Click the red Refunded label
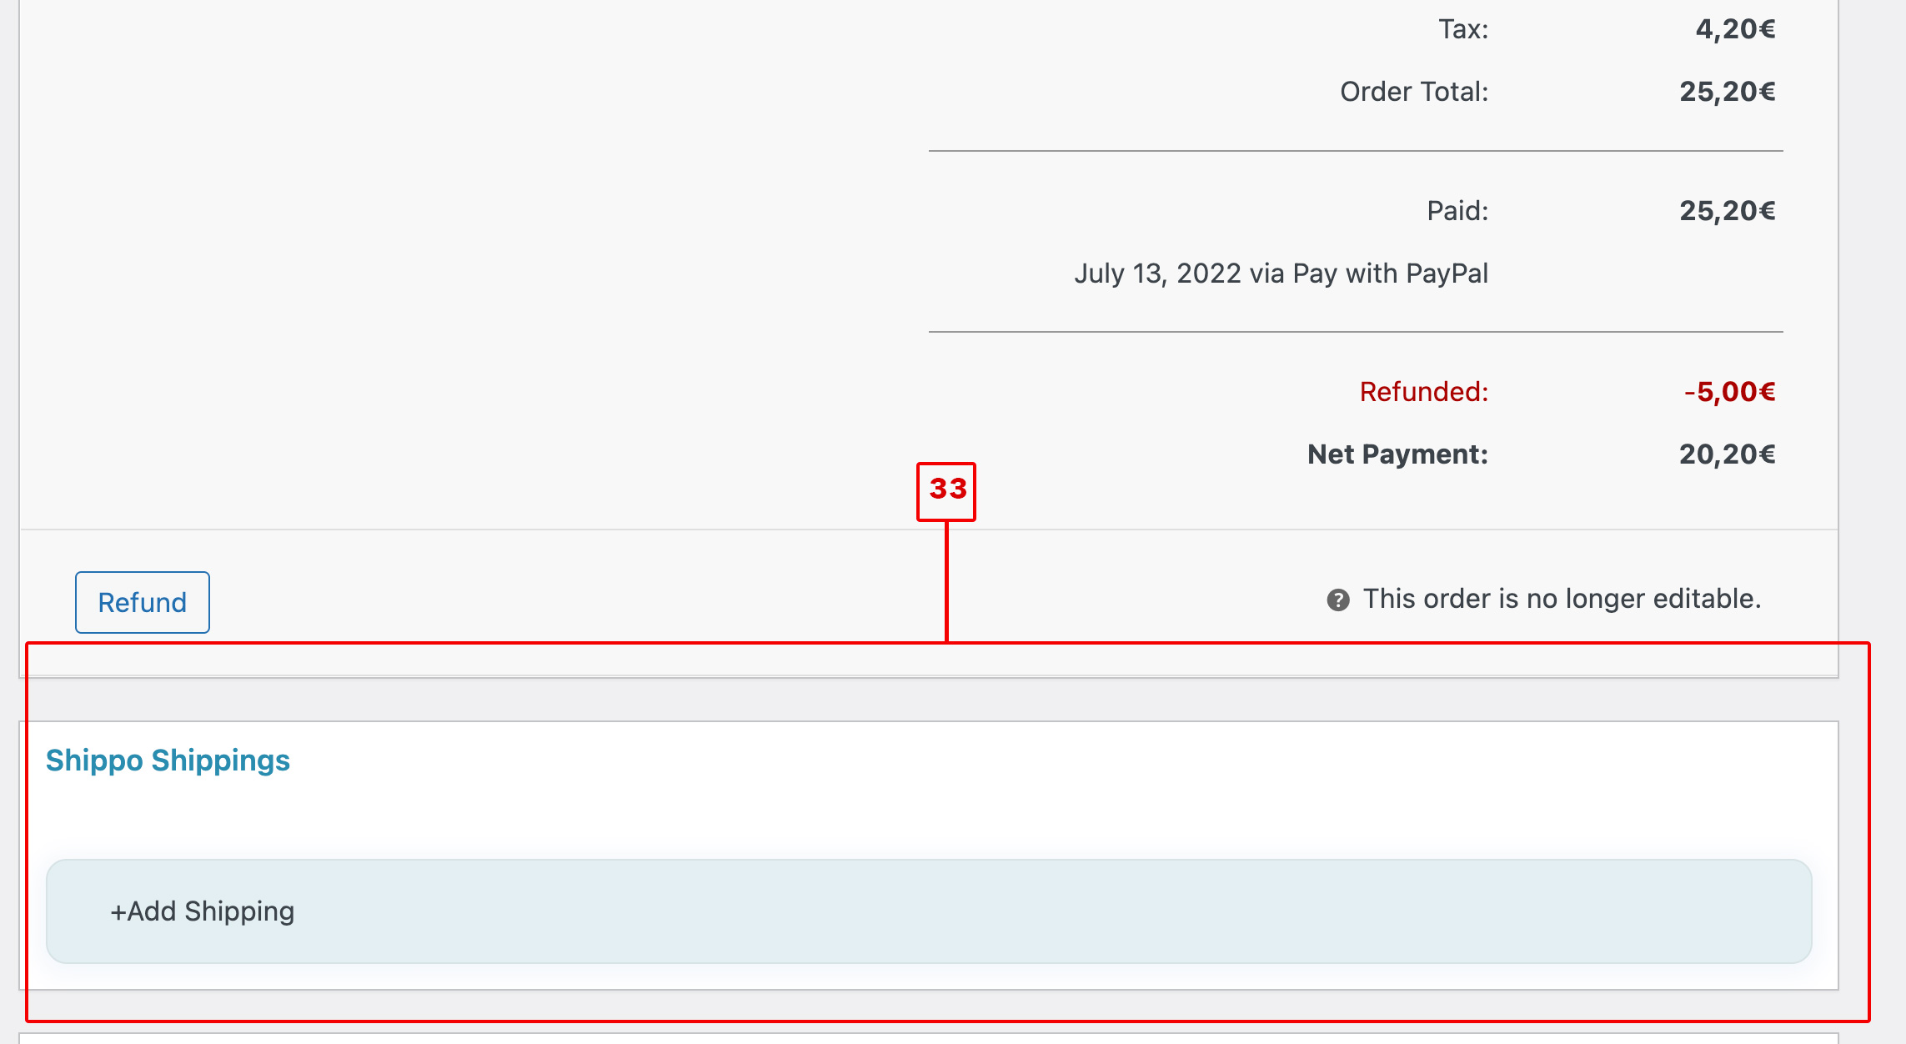 click(x=1424, y=392)
